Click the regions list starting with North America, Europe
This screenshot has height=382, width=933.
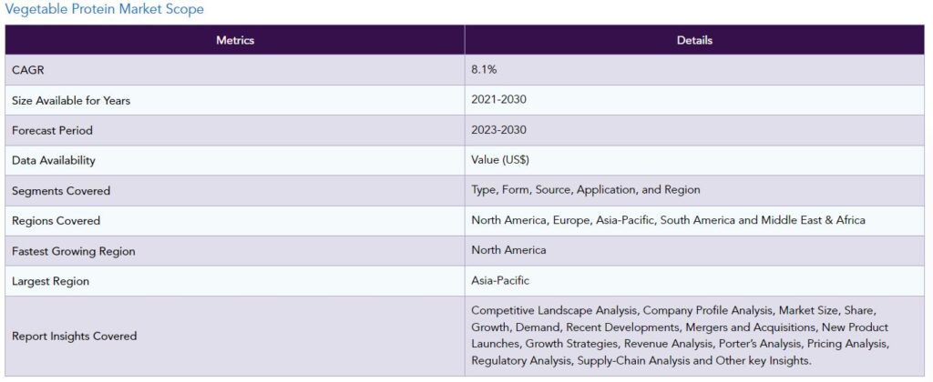click(x=668, y=220)
